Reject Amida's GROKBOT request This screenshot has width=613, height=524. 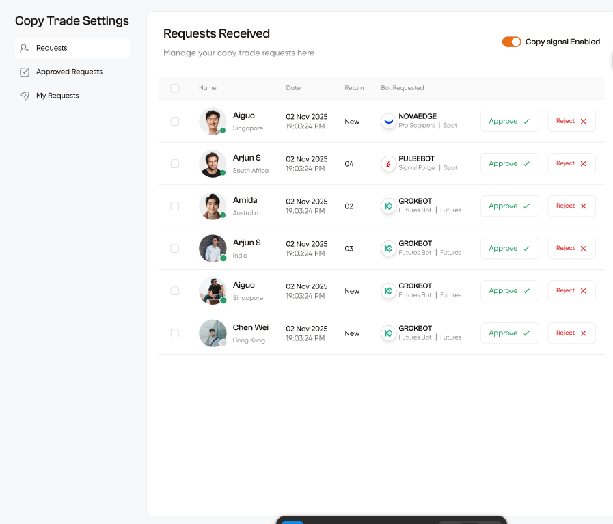(571, 206)
